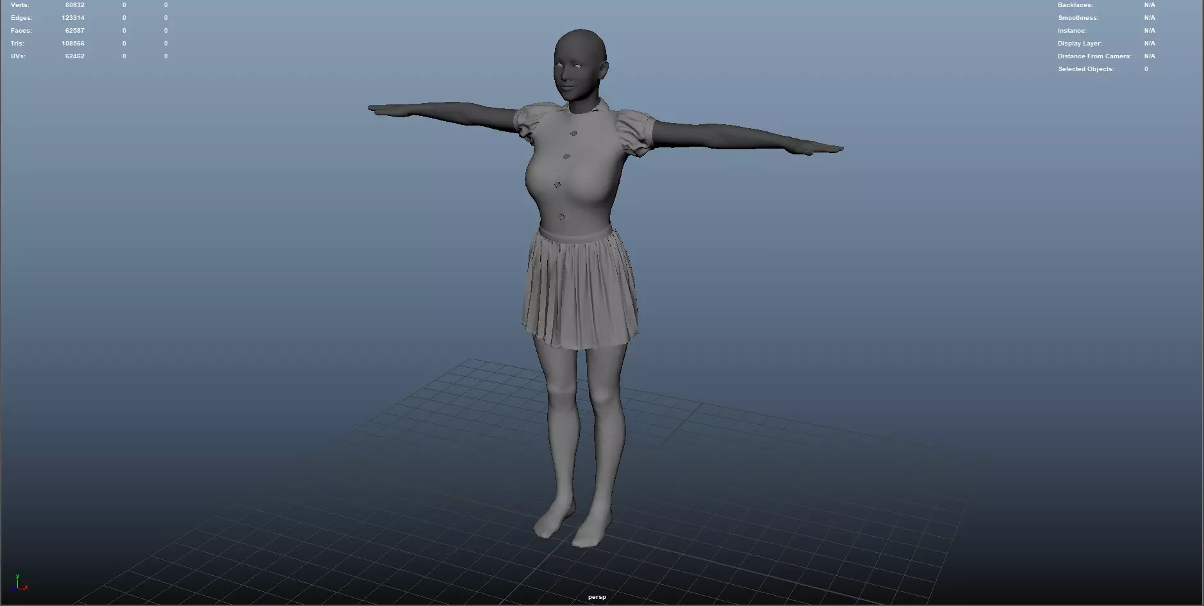Click the Selected Objects value 0
The image size is (1204, 606).
point(1146,69)
